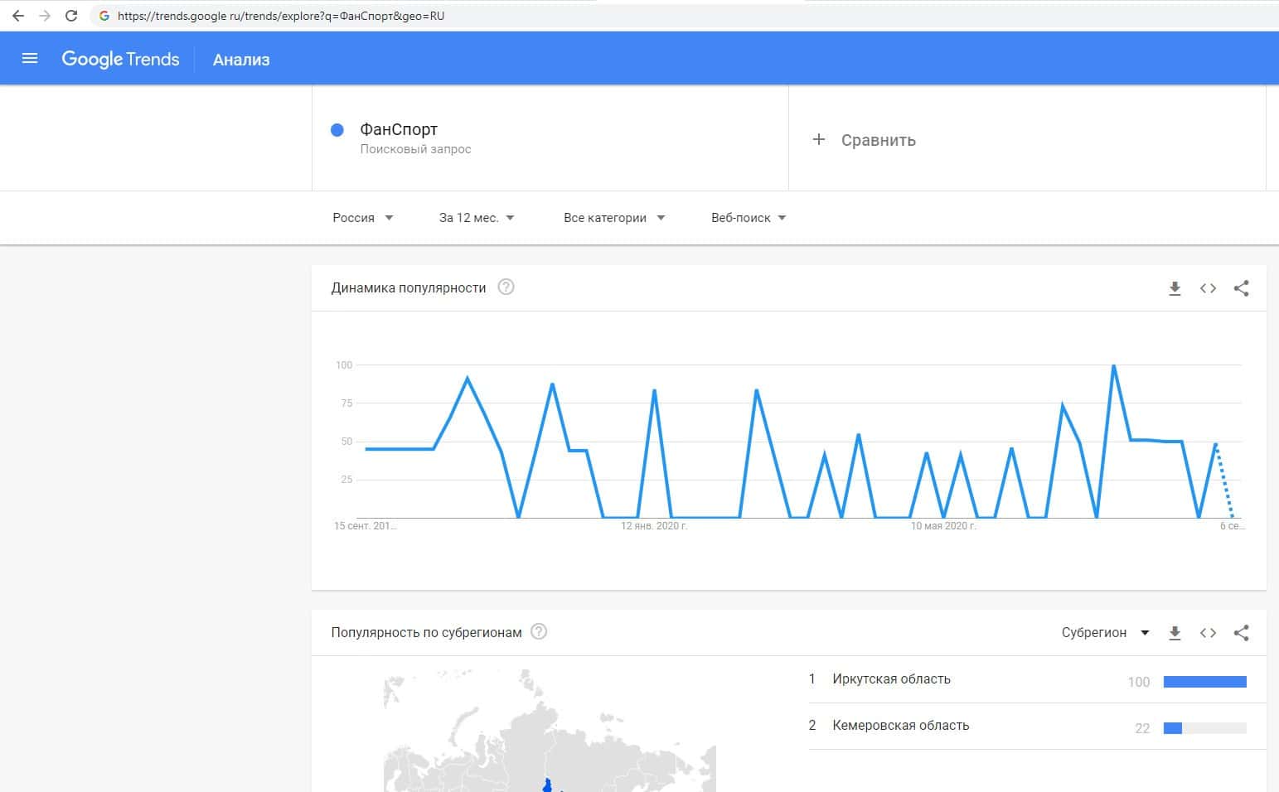Click the Google Trends logo

click(x=120, y=59)
